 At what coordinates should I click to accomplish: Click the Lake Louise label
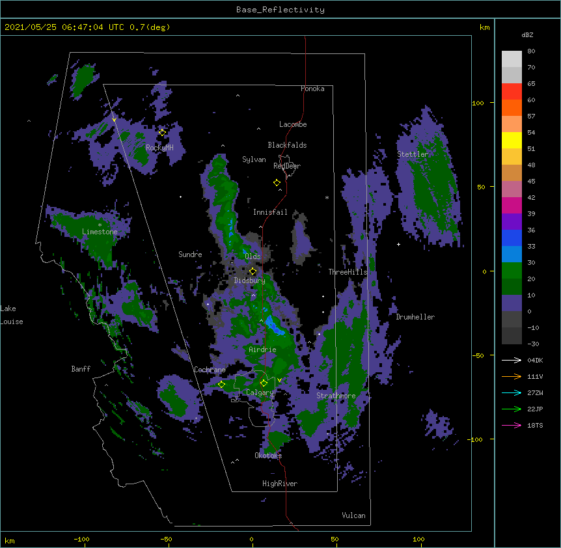(12, 315)
